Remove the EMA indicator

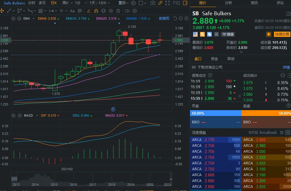(19, 18)
